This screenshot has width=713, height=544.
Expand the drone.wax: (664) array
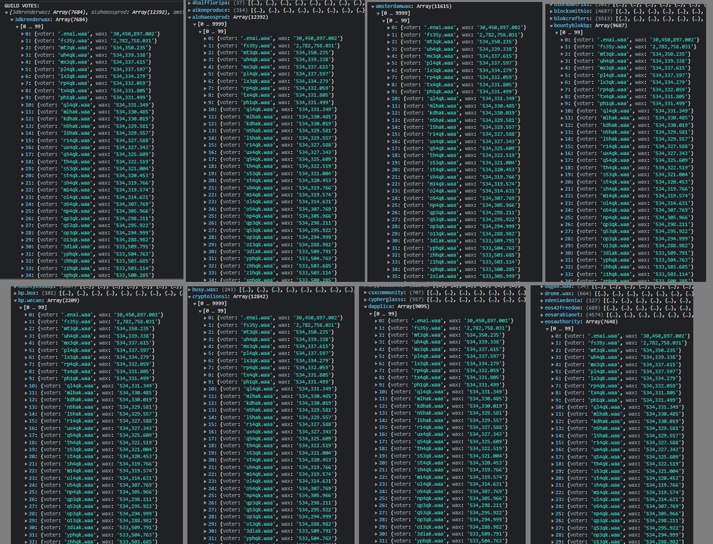542,293
